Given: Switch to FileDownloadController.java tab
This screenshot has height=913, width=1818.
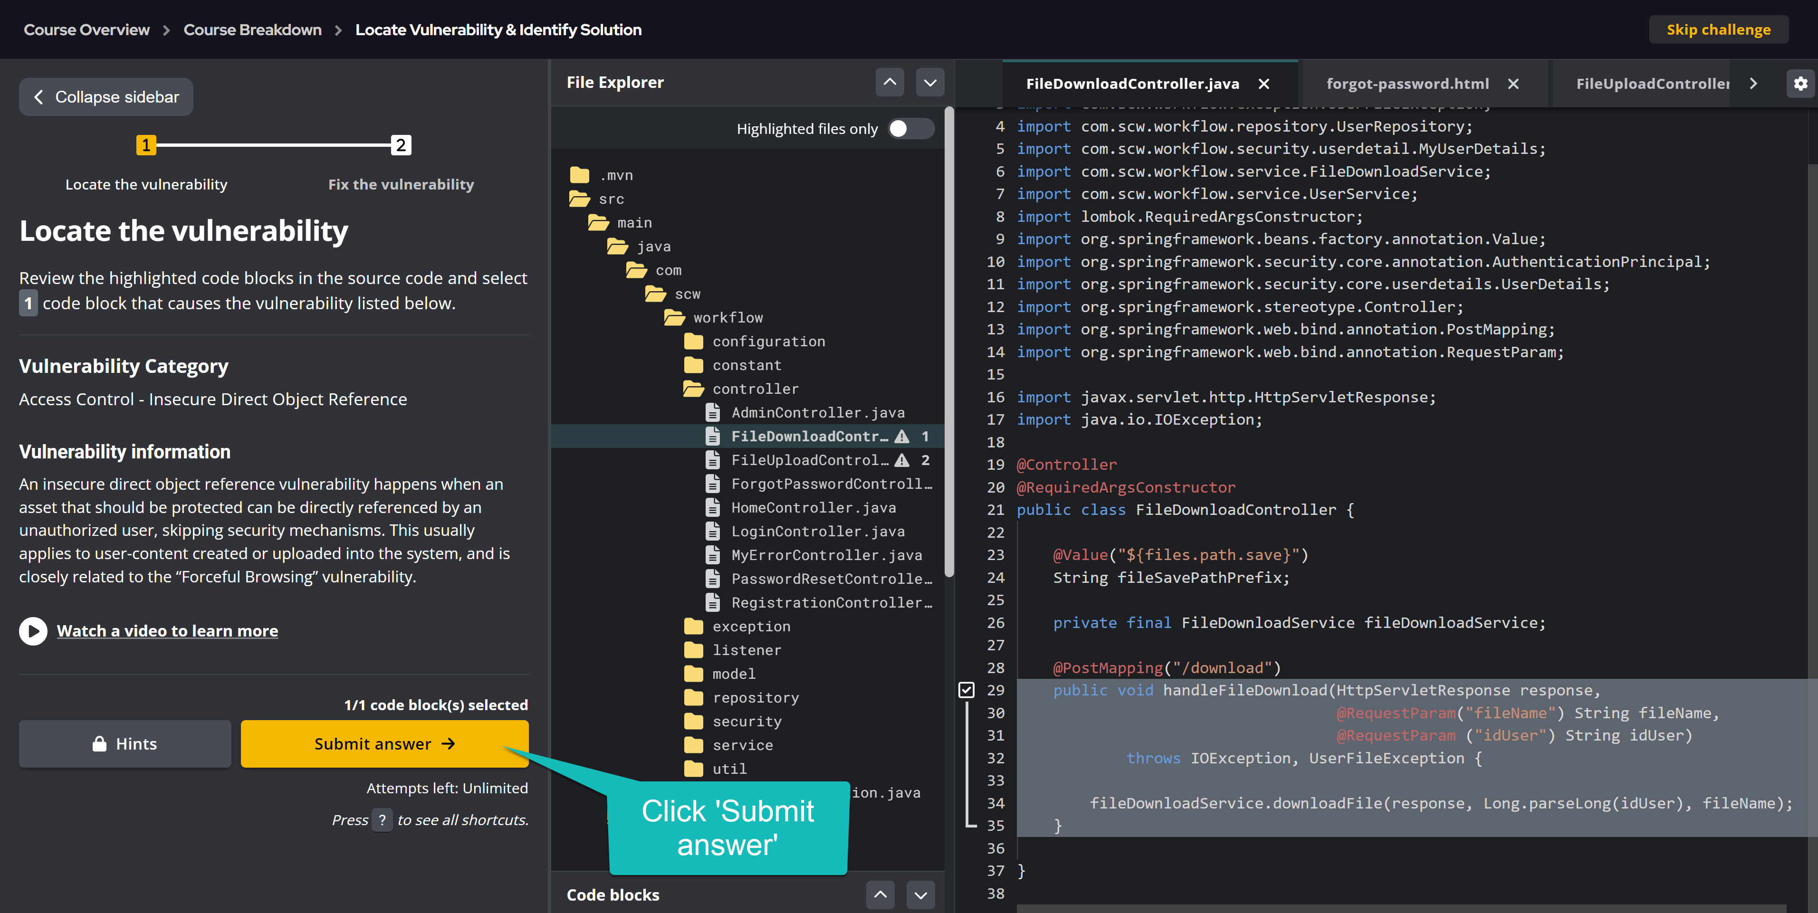Looking at the screenshot, I should (1132, 84).
